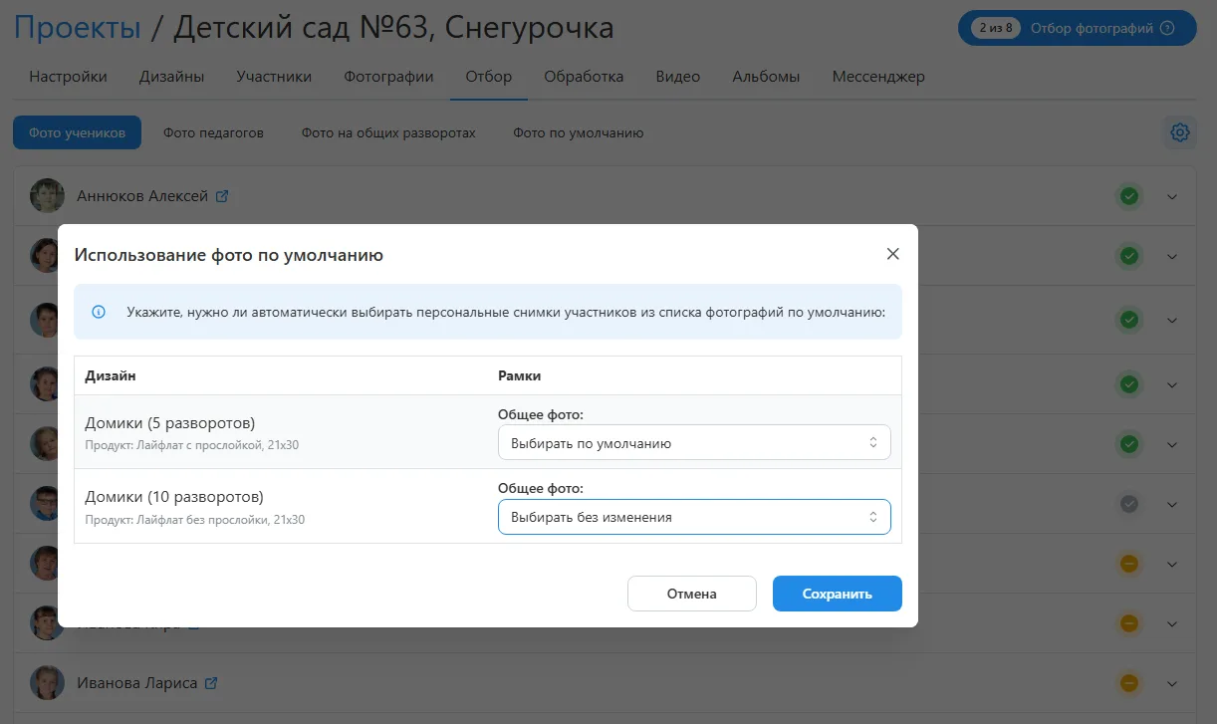Click the dialog title Использование фото по умолчанию
The image size is (1217, 724).
click(229, 255)
